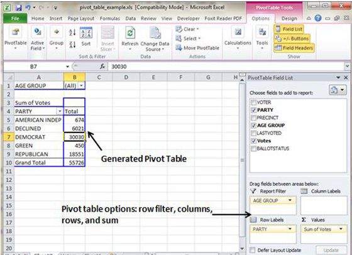Click the fx insert function icon
The height and width of the screenshot is (255, 352).
102,66
